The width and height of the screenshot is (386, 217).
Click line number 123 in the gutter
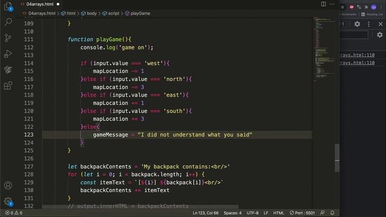point(29,134)
